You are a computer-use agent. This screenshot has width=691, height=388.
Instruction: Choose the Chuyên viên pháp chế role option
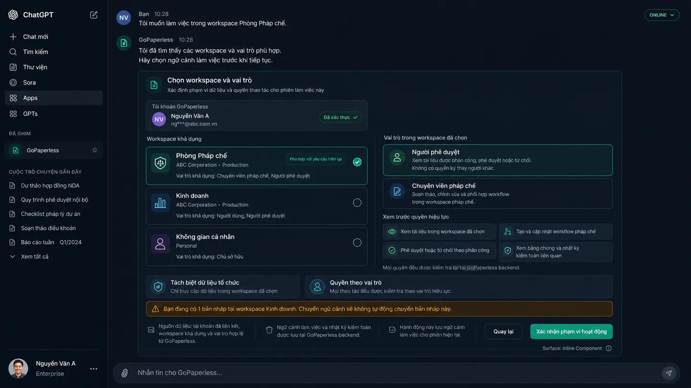pyautogui.click(x=498, y=194)
